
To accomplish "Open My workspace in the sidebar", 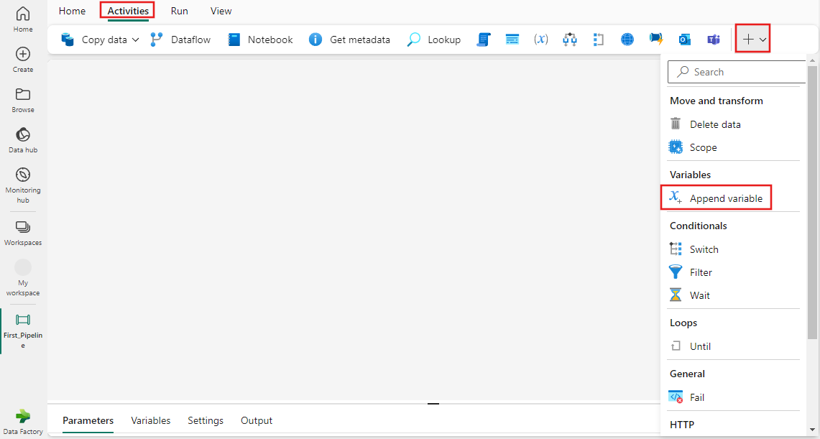I will 23,277.
